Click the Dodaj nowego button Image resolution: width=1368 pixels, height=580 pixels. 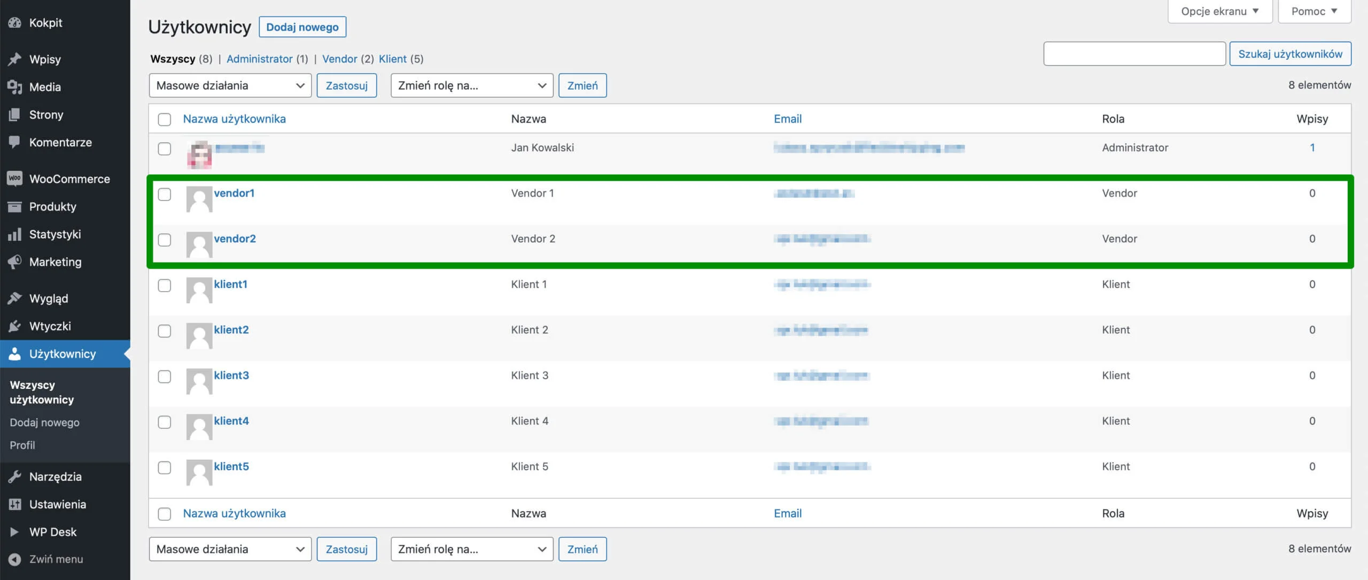(x=302, y=27)
